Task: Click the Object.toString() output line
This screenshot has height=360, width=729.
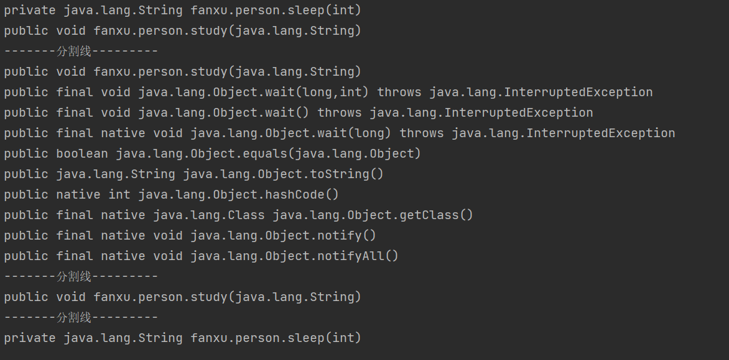Action: 194,174
